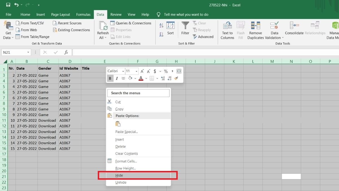The width and height of the screenshot is (339, 191).
Task: Click Advanced in Sort & Filter group
Action: pos(203,37)
